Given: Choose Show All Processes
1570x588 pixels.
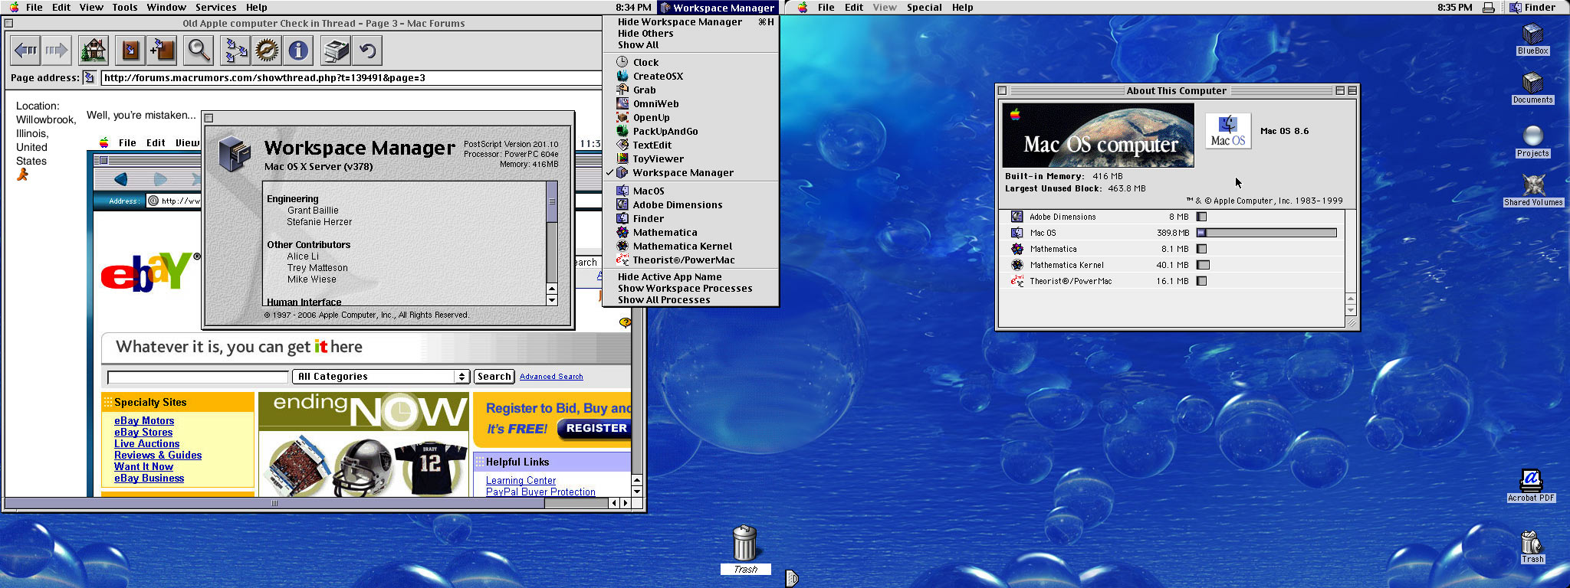Looking at the screenshot, I should tap(691, 300).
